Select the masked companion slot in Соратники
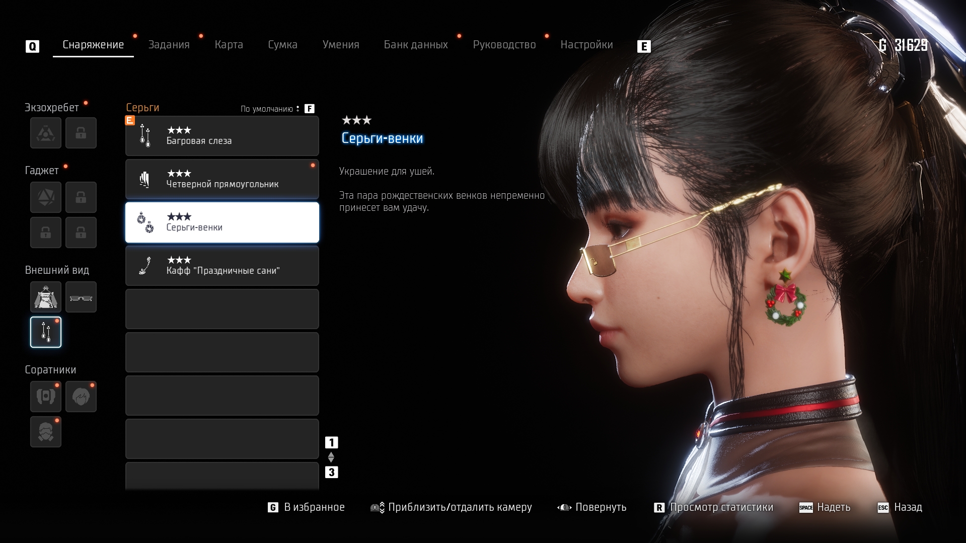This screenshot has height=543, width=966. [46, 432]
